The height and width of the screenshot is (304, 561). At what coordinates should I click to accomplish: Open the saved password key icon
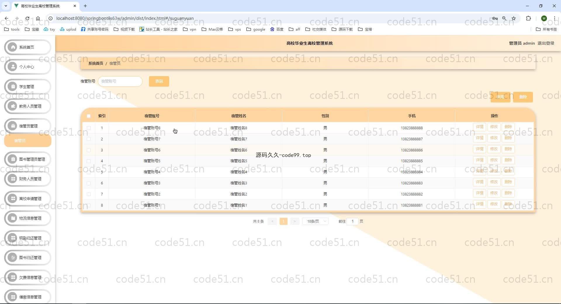tap(495, 18)
